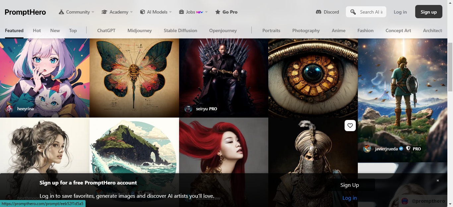Open the Fashion category

(x=365, y=30)
